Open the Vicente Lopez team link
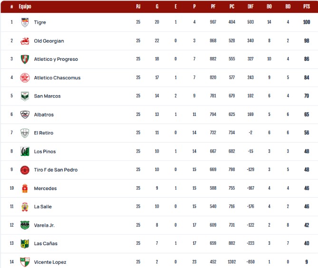318x268 pixels. pos(50,262)
